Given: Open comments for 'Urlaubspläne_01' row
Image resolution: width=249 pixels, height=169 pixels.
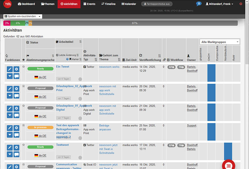Looking at the screenshot, I should point(16,115).
